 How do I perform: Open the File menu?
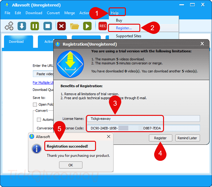click(7, 13)
